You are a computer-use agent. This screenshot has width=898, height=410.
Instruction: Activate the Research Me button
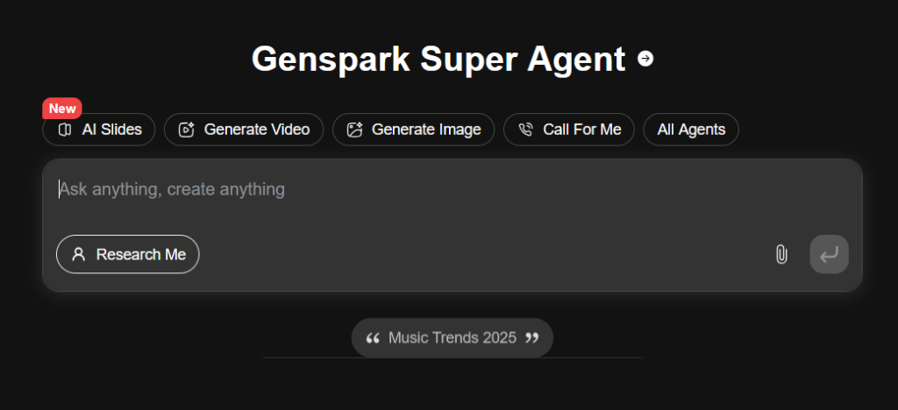point(128,254)
